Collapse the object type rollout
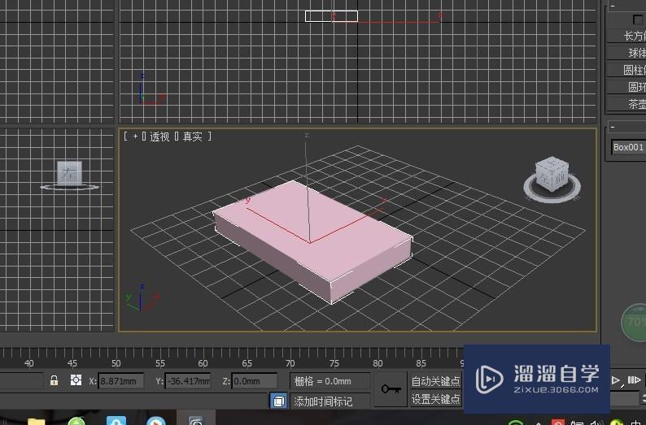 click(x=613, y=6)
